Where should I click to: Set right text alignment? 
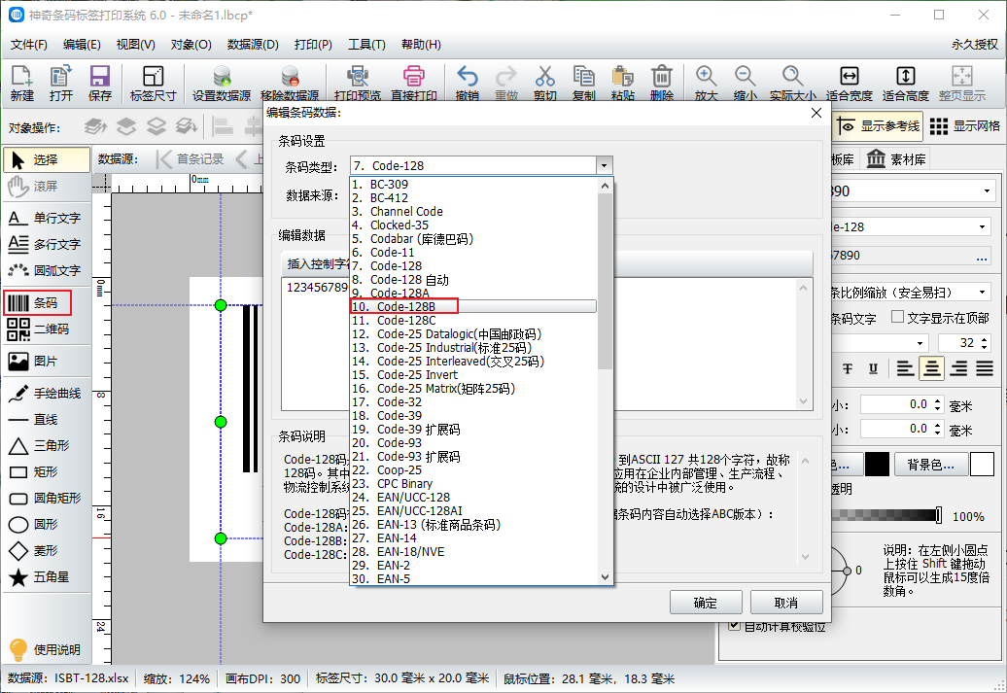pos(958,368)
